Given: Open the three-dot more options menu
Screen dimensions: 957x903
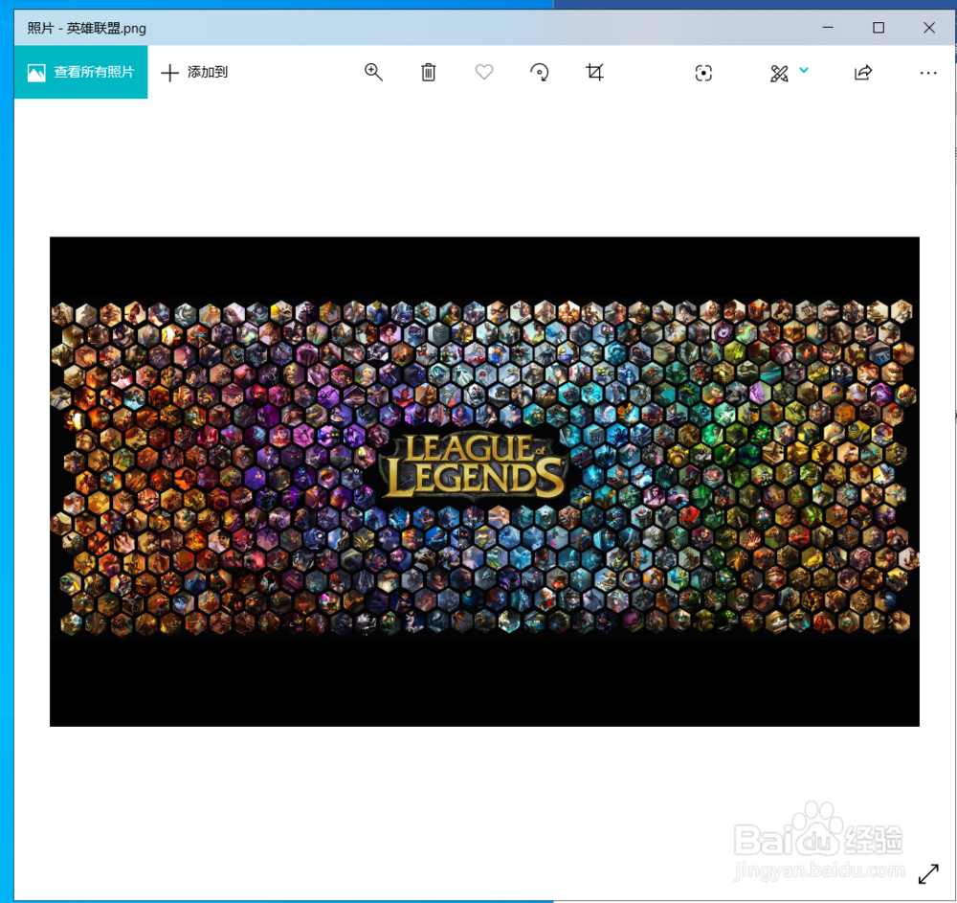Looking at the screenshot, I should 928,73.
